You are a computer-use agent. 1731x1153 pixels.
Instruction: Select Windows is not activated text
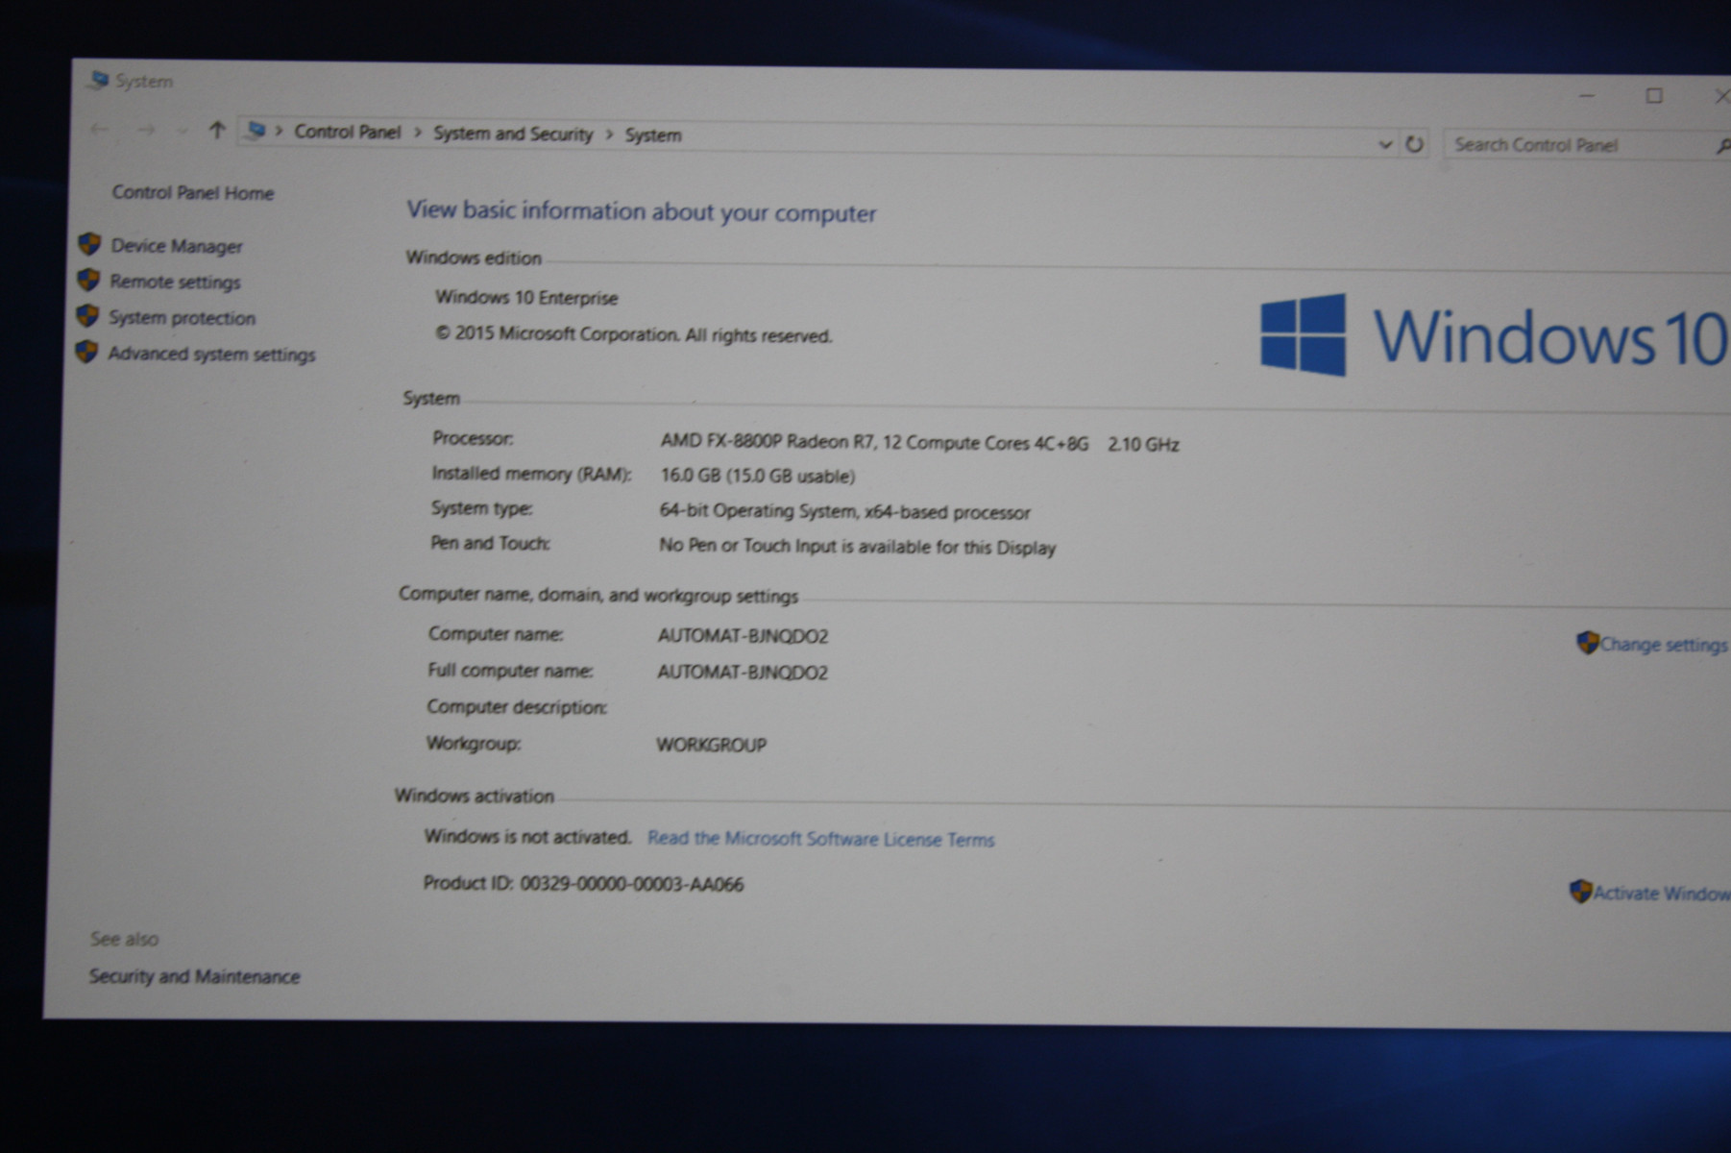coord(527,837)
